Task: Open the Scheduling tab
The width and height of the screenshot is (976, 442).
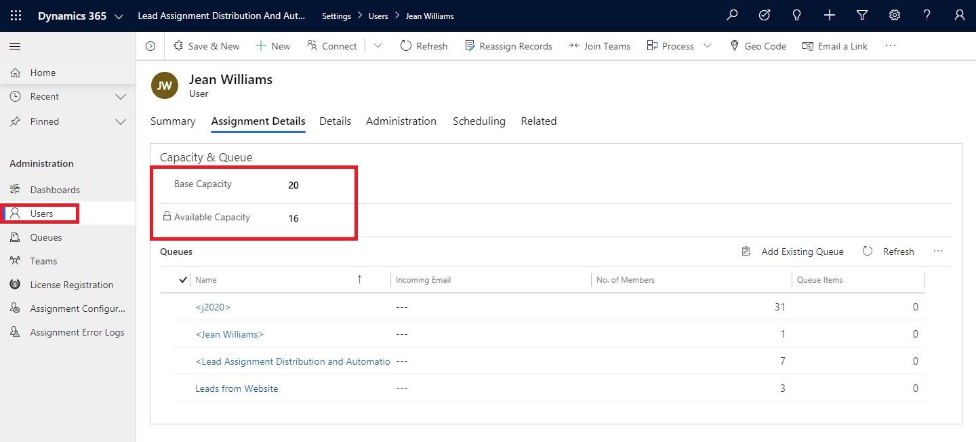Action: point(479,121)
